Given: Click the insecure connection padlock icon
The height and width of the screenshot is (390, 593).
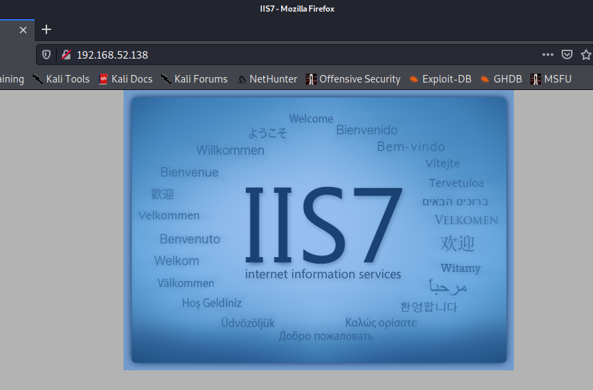Looking at the screenshot, I should (x=66, y=55).
